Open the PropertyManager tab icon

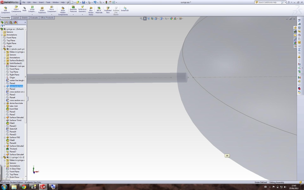point(6,22)
